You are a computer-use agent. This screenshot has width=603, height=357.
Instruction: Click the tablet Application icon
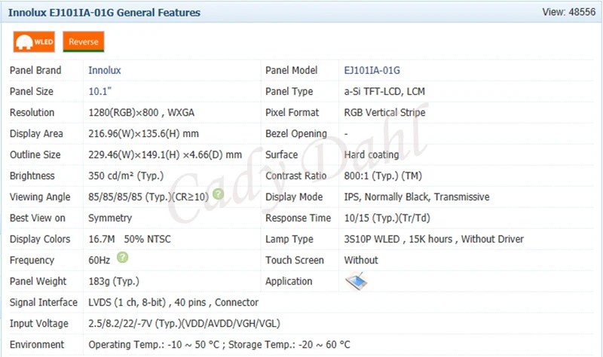click(x=356, y=281)
